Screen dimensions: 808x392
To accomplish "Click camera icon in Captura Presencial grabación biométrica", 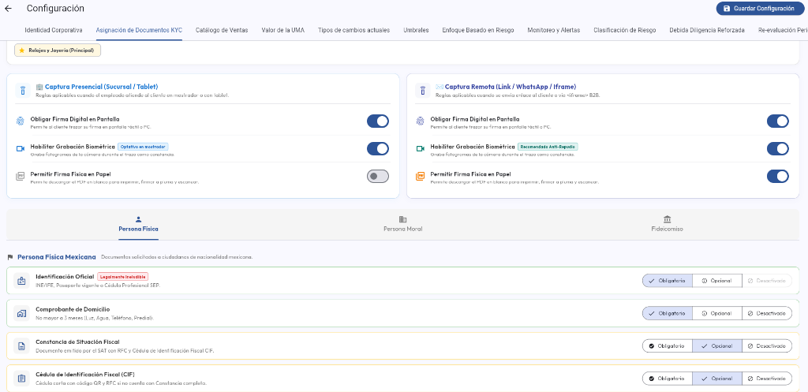I will pyautogui.click(x=21, y=148).
